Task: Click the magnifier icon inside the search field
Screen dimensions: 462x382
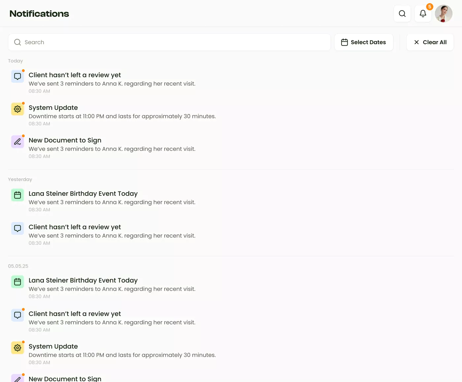Action: point(17,42)
